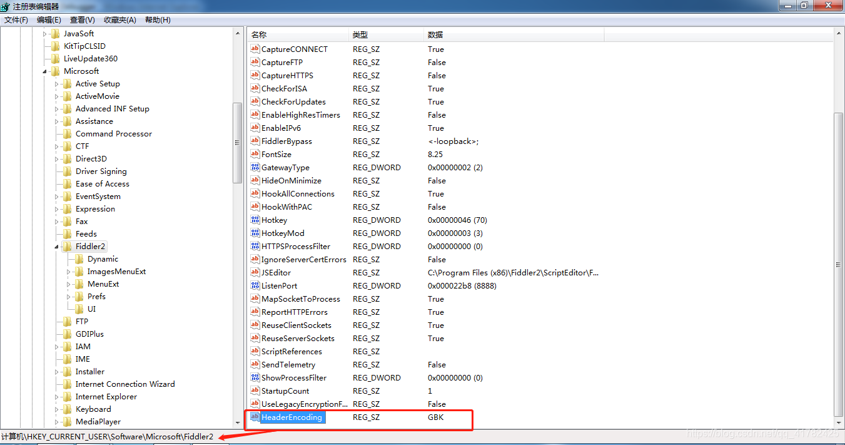This screenshot has width=845, height=445.
Task: Expand the Active Setup key
Action: 56,84
